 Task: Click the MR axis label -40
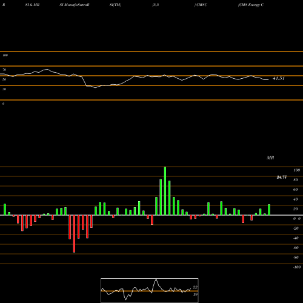click(x=296, y=238)
